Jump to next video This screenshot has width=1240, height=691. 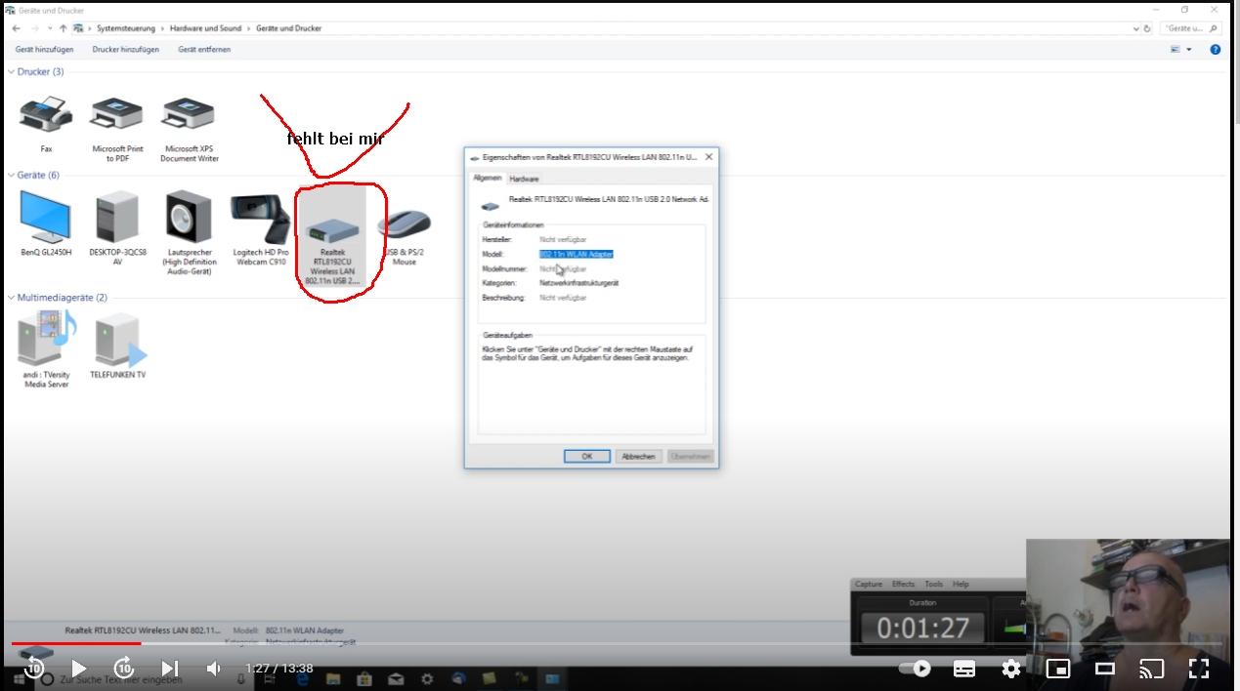169,669
